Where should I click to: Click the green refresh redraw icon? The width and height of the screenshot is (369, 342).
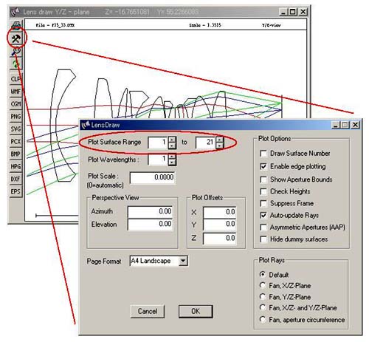click(x=16, y=64)
